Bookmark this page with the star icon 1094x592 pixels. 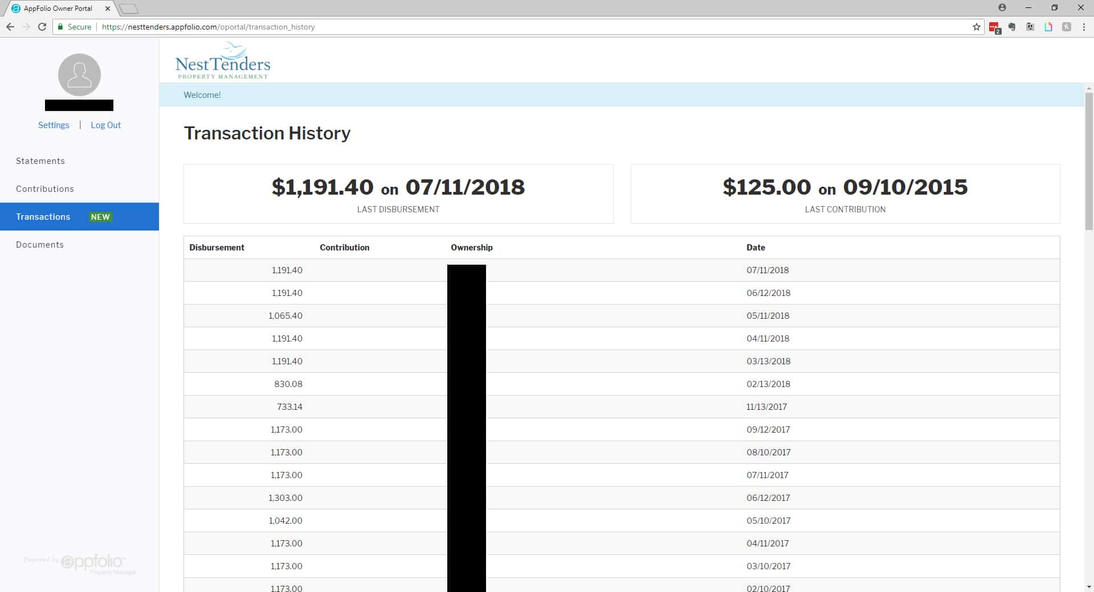click(x=977, y=27)
